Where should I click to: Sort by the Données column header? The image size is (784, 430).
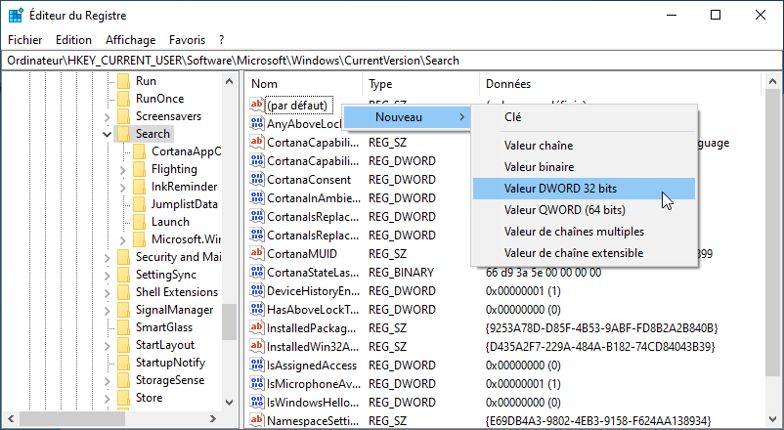620,83
